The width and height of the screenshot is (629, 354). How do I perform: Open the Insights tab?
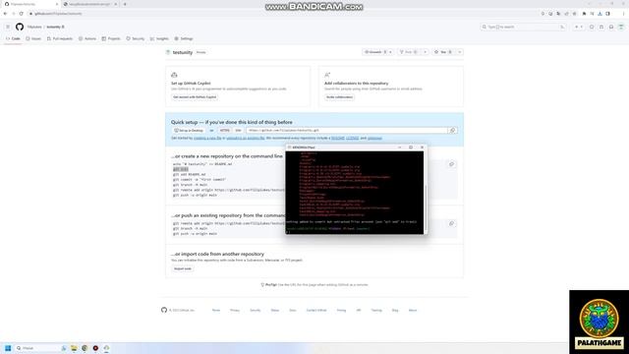pyautogui.click(x=159, y=39)
